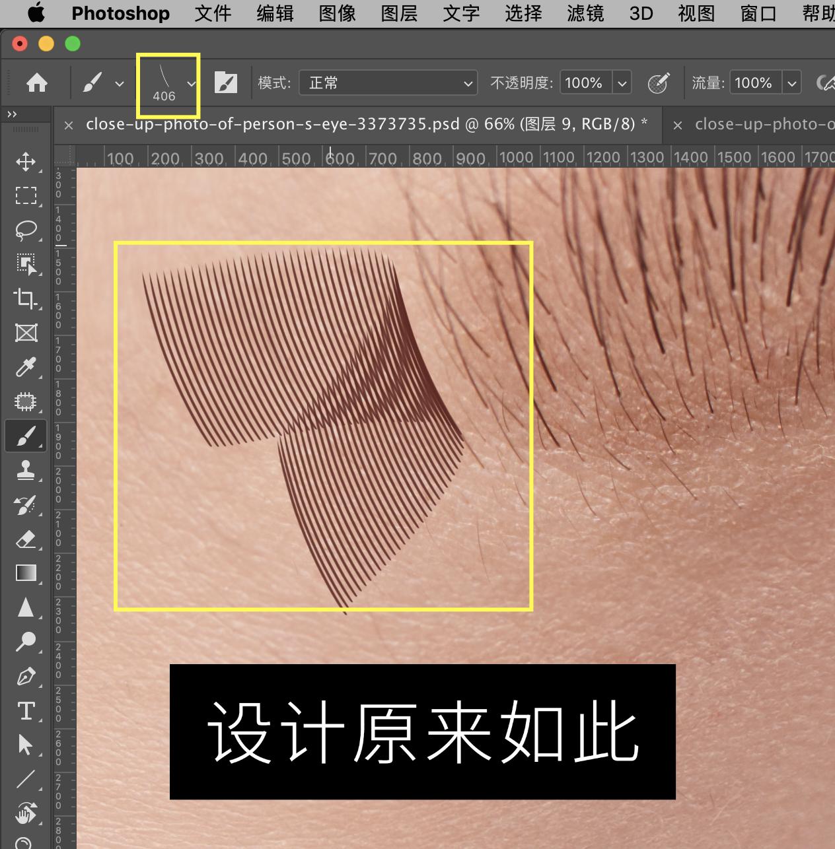
Task: Select the Gradient tool swatch icon
Action: [26, 573]
